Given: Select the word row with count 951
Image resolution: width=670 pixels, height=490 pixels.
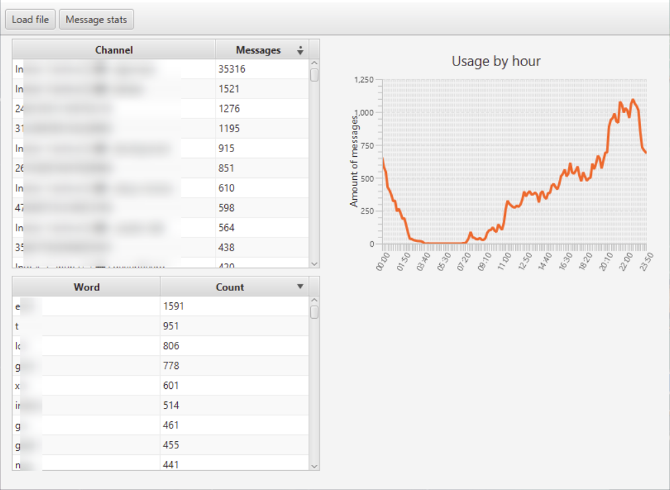Looking at the screenshot, I should pyautogui.click(x=160, y=327).
